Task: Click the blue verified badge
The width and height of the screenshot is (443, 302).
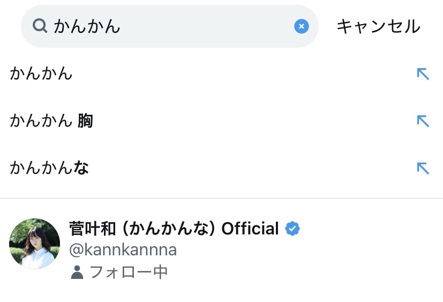Action: (x=292, y=229)
